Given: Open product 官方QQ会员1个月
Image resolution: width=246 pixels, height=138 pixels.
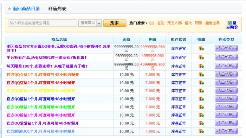Looking at the screenshot, I should [x=43, y=75].
